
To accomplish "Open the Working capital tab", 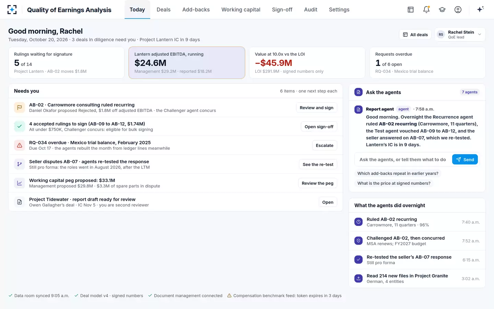I will [241, 10].
